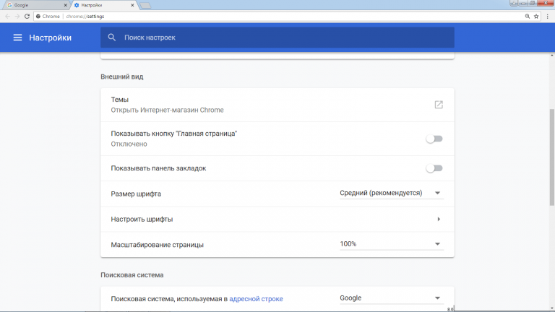555x312 pixels.
Task: Open the search engine dropdown set to Google
Action: (390, 298)
